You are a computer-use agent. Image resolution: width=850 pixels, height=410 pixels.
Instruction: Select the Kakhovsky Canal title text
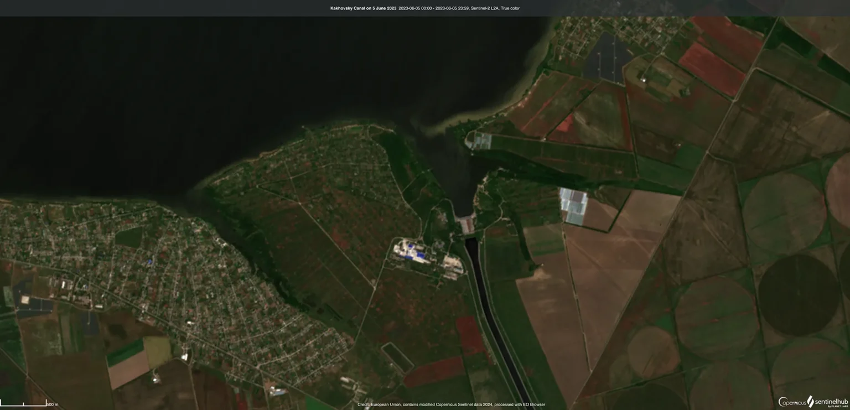[363, 8]
